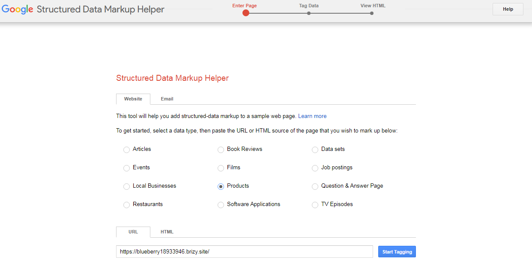The image size is (532, 280).
Task: Select the Events radio button
Action: pyautogui.click(x=126, y=168)
